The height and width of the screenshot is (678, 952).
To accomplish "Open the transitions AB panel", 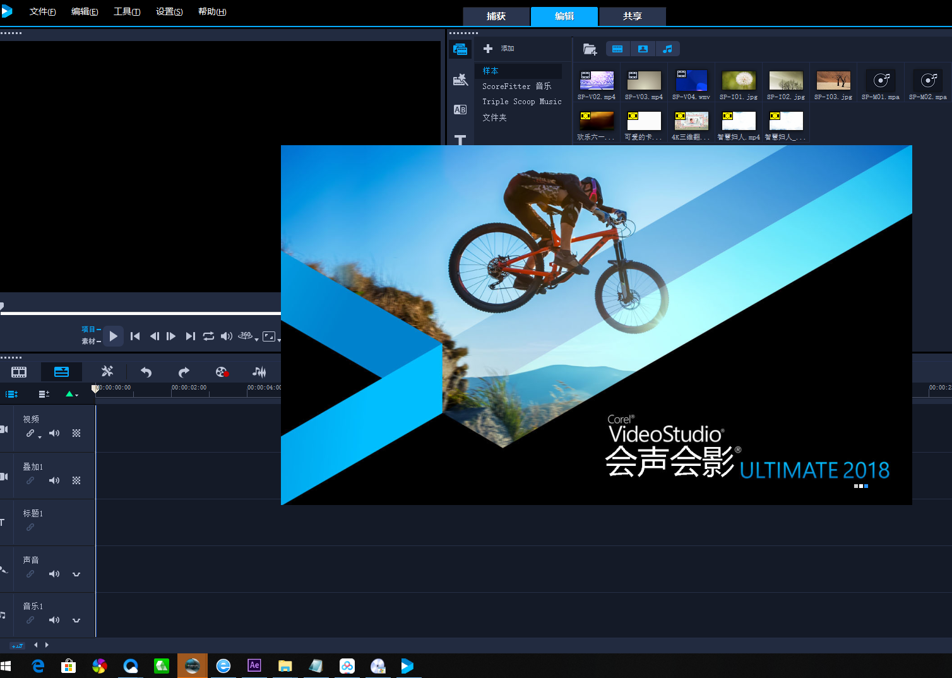I will pyautogui.click(x=460, y=109).
